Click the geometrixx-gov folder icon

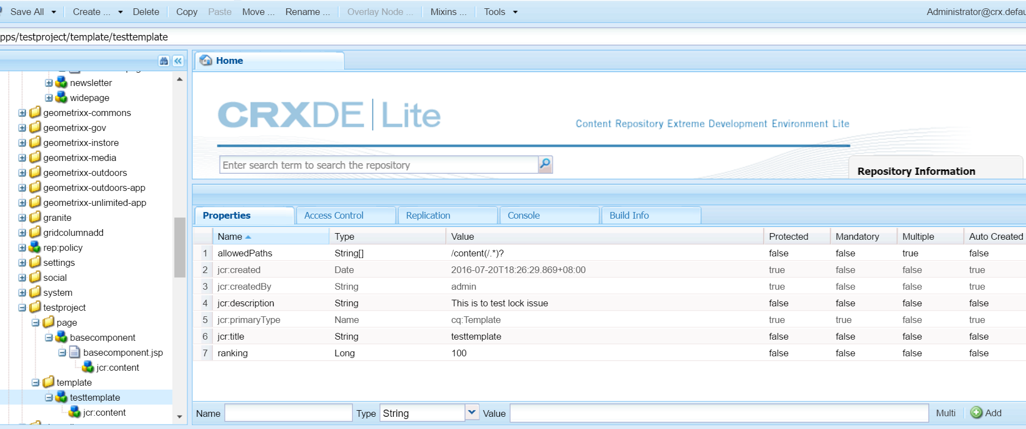[35, 128]
